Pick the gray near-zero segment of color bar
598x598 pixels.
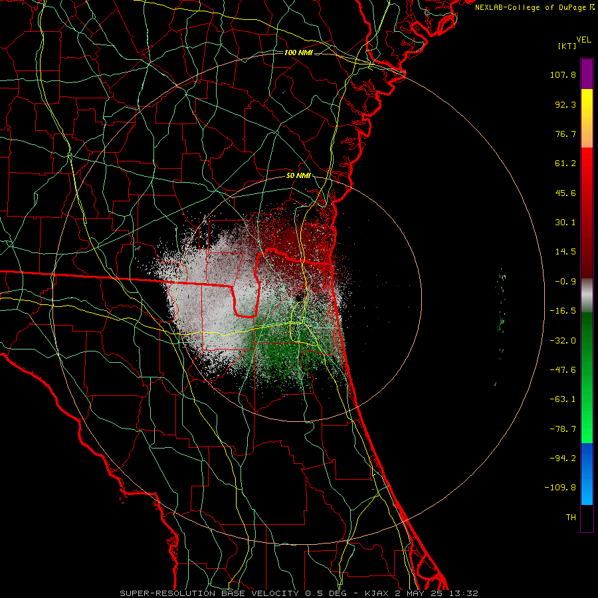587,296
